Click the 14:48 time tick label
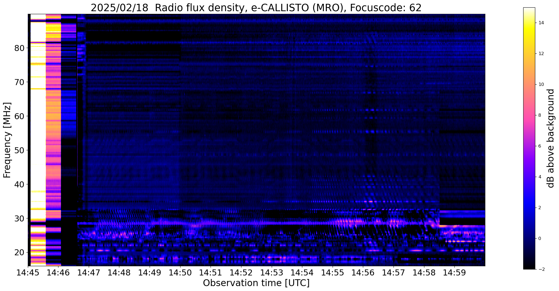 pyautogui.click(x=119, y=272)
